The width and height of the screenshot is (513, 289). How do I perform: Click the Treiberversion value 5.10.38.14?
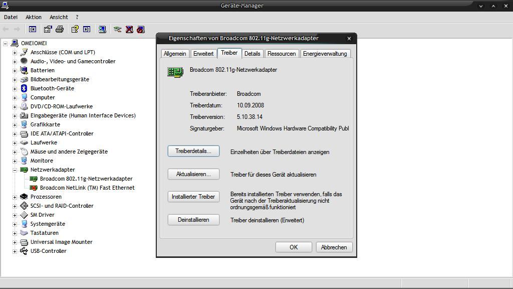[x=249, y=116]
